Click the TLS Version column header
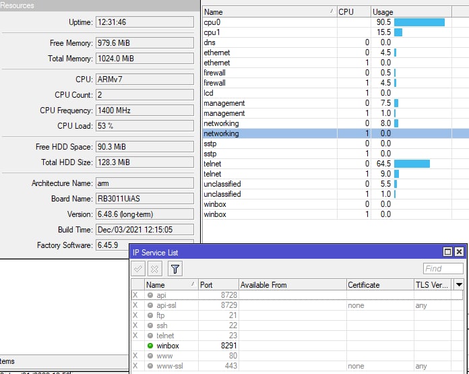The height and width of the screenshot is (374, 469). click(x=433, y=285)
